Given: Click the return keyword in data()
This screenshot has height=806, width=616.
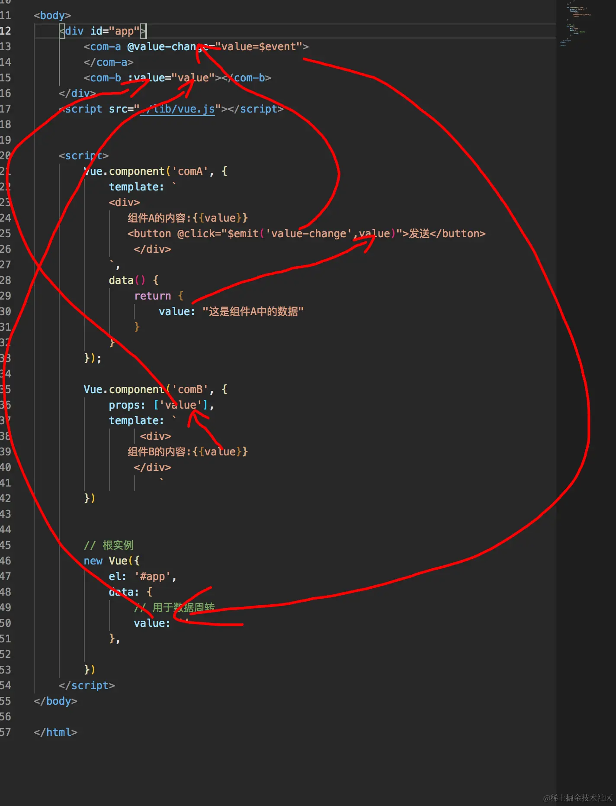Looking at the screenshot, I should 153,296.
